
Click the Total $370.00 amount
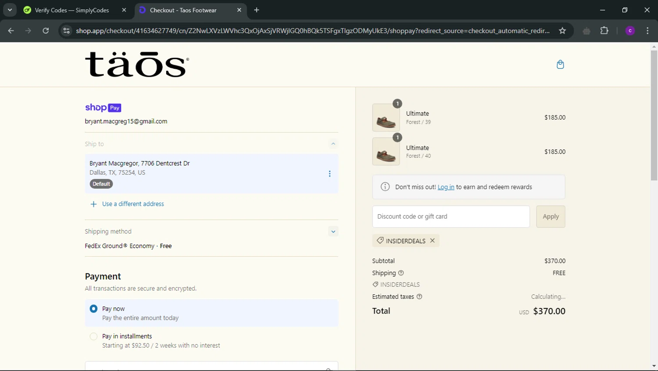549,311
